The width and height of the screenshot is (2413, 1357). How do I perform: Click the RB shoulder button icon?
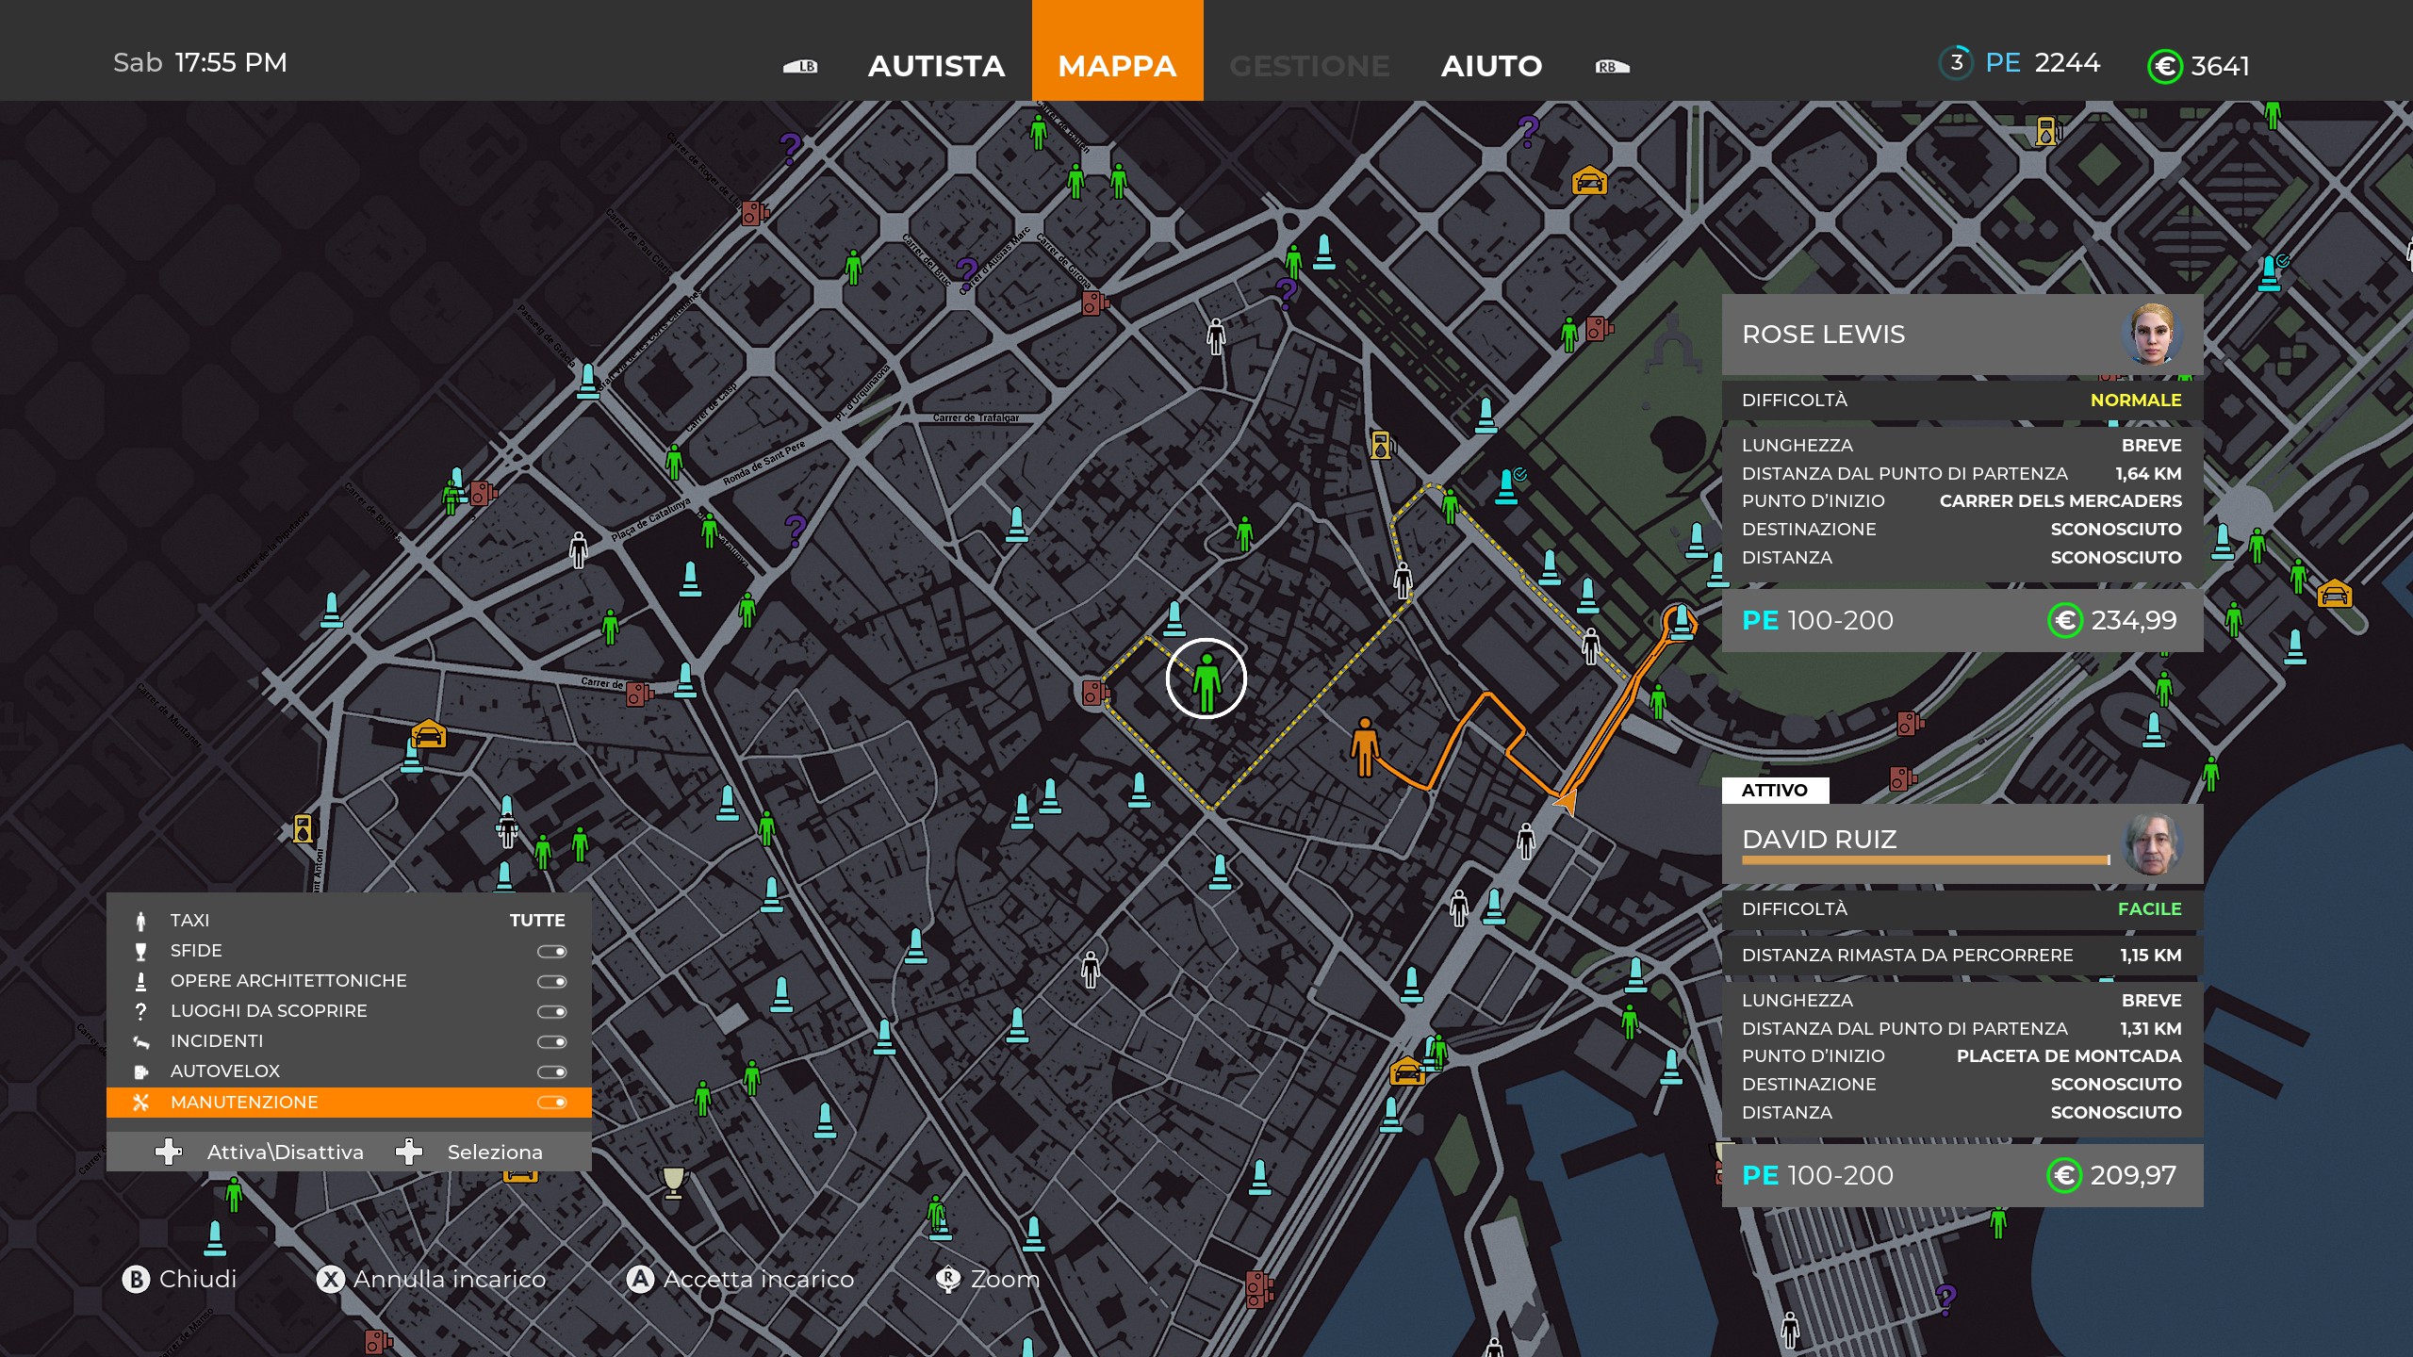[x=1612, y=66]
